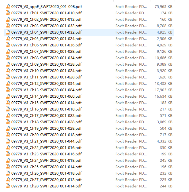Select the icon for the Ch20 PDF
Image resolution: width=189 pixels, height=192 pixels.
click(8, 135)
